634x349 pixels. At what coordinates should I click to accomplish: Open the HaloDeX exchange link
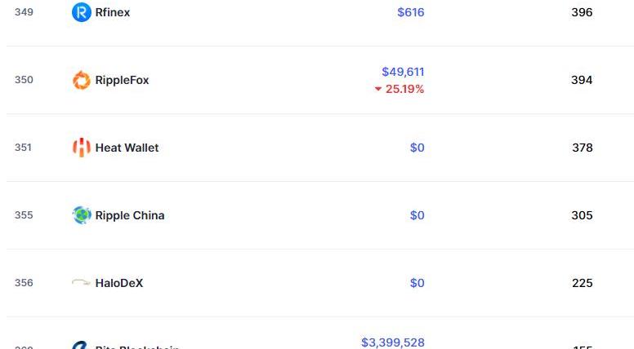click(119, 283)
